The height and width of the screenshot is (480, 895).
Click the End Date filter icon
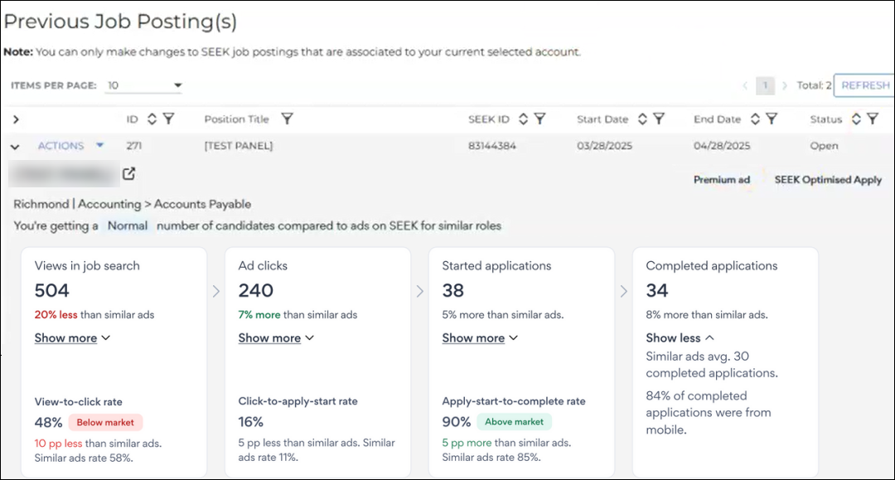click(772, 119)
